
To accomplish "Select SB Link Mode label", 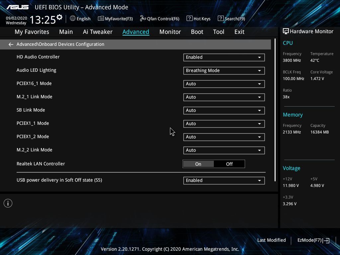I will point(31,110).
